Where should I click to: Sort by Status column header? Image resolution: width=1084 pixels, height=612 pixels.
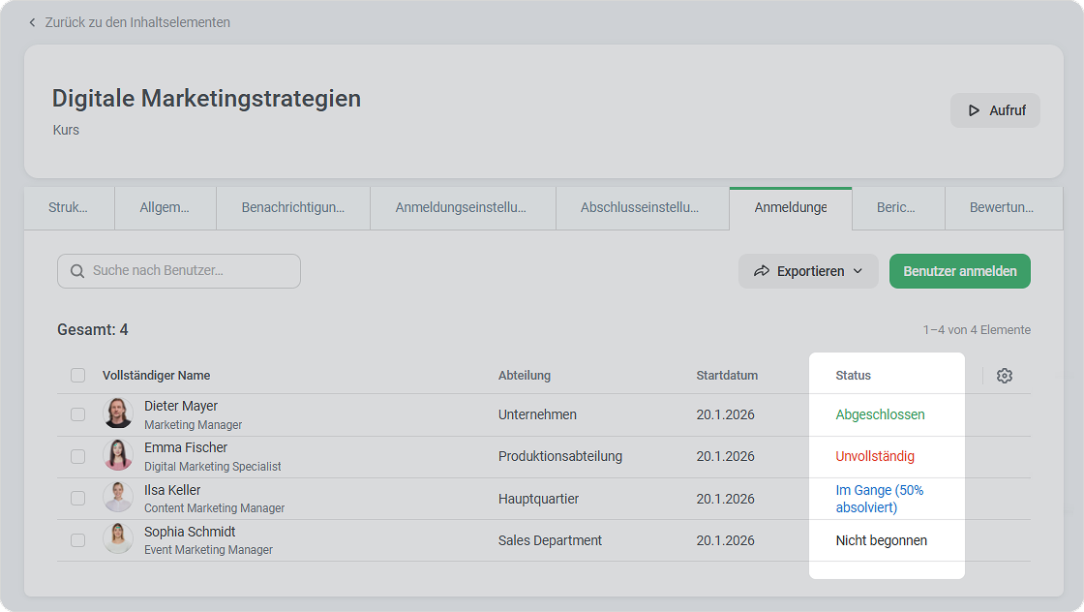[853, 376]
